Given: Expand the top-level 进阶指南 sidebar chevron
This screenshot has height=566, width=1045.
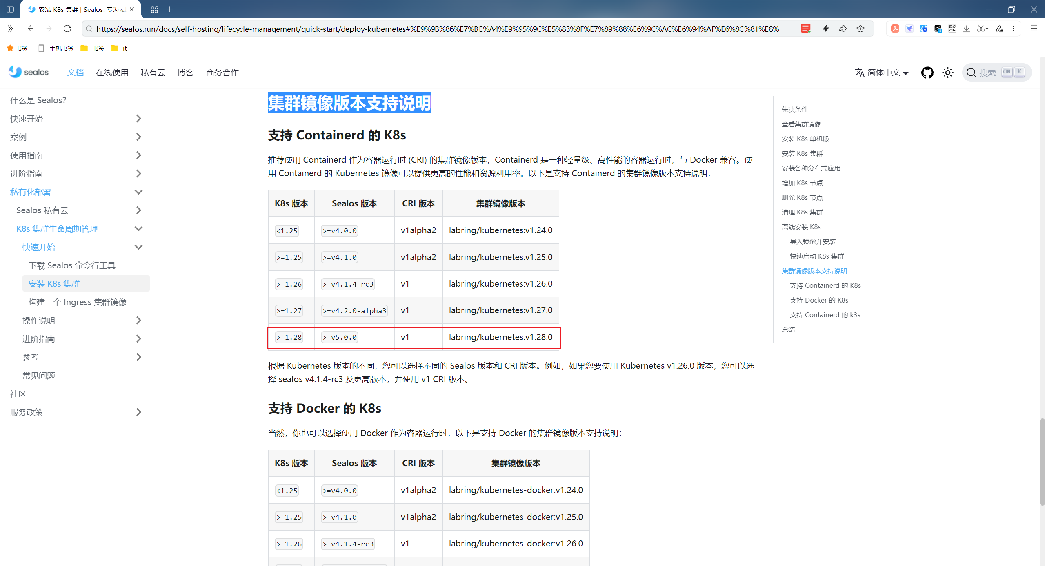Looking at the screenshot, I should tap(138, 174).
